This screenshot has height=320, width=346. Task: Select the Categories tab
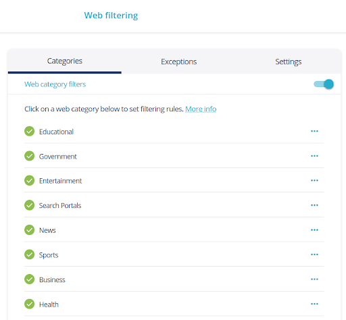pyautogui.click(x=65, y=61)
